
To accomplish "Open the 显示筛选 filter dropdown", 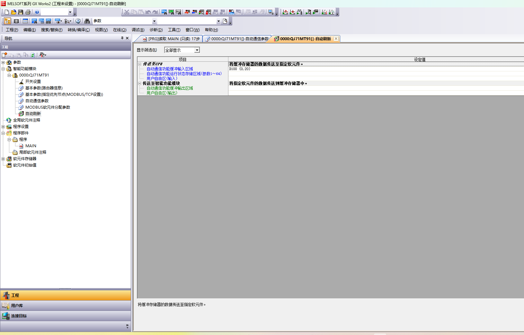I will (x=197, y=50).
